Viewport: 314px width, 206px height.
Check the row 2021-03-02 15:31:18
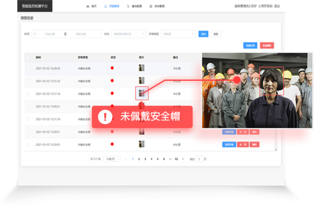(28, 119)
